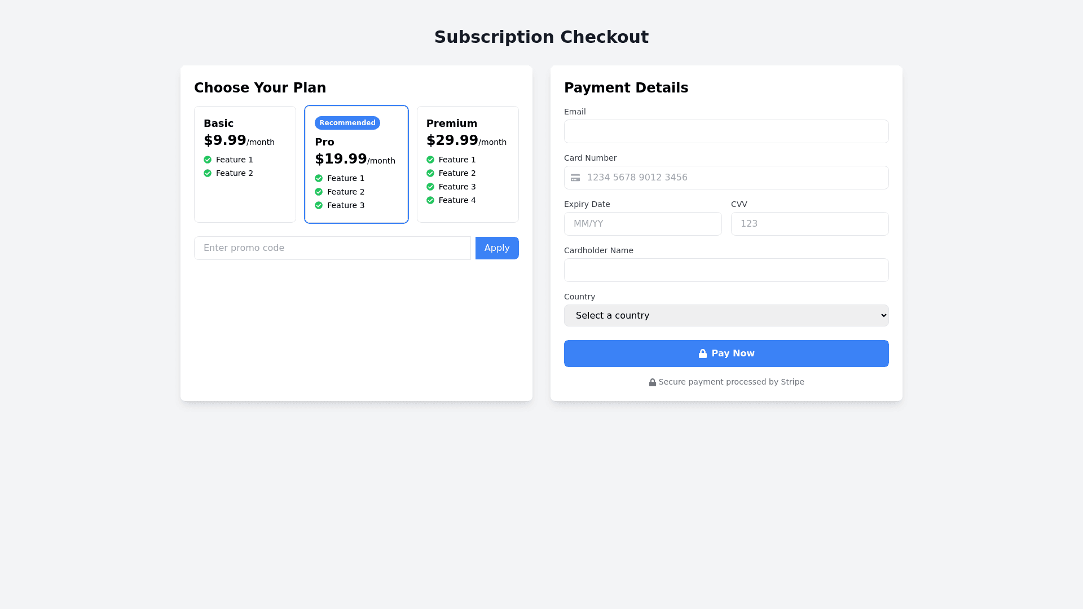Click the credit card icon in Card Number field
This screenshot has width=1083, height=609.
[575, 178]
